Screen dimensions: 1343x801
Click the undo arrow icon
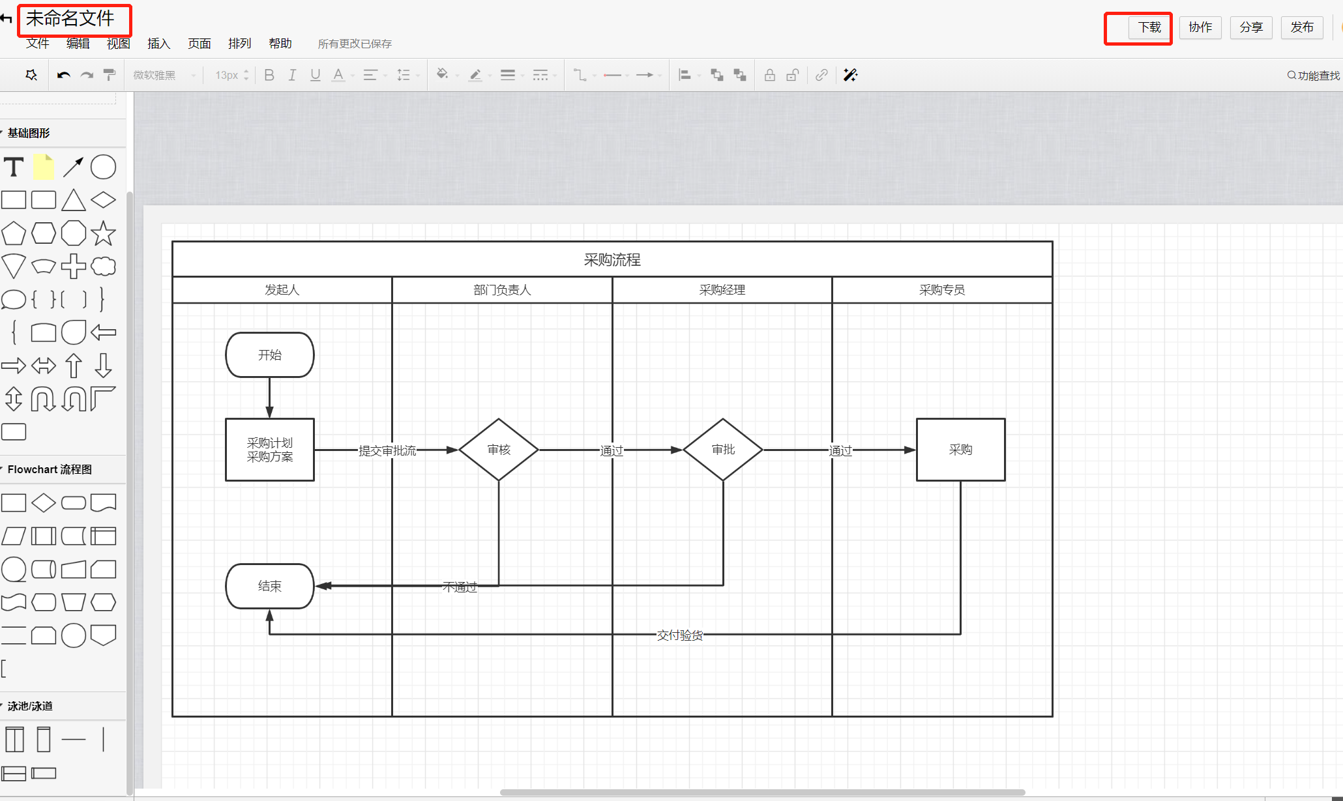(x=63, y=75)
